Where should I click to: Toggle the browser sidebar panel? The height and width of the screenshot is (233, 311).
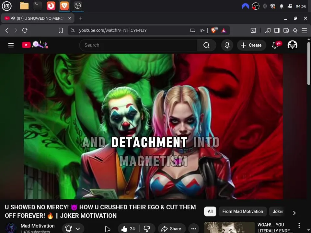coord(277,30)
